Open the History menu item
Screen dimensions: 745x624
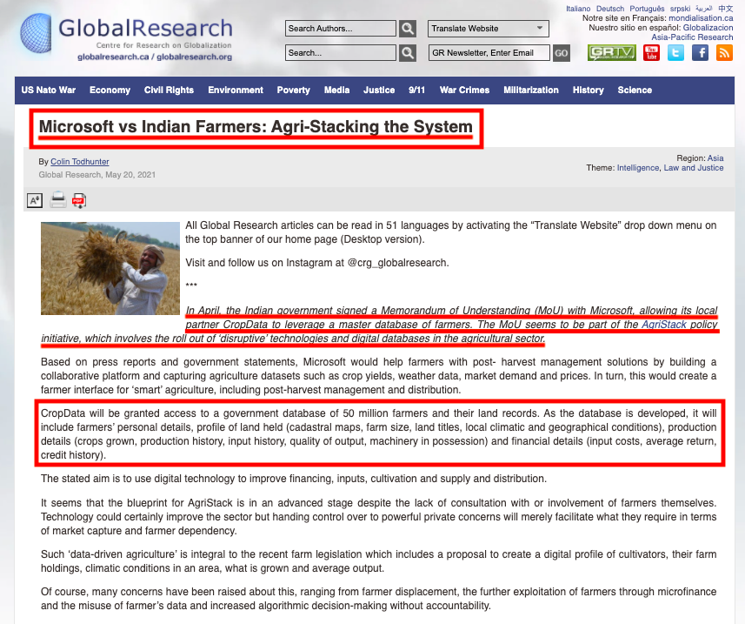[589, 90]
